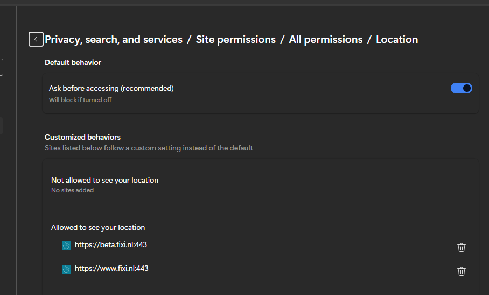Click the Default behavior heading
This screenshot has width=489, height=295.
73,62
